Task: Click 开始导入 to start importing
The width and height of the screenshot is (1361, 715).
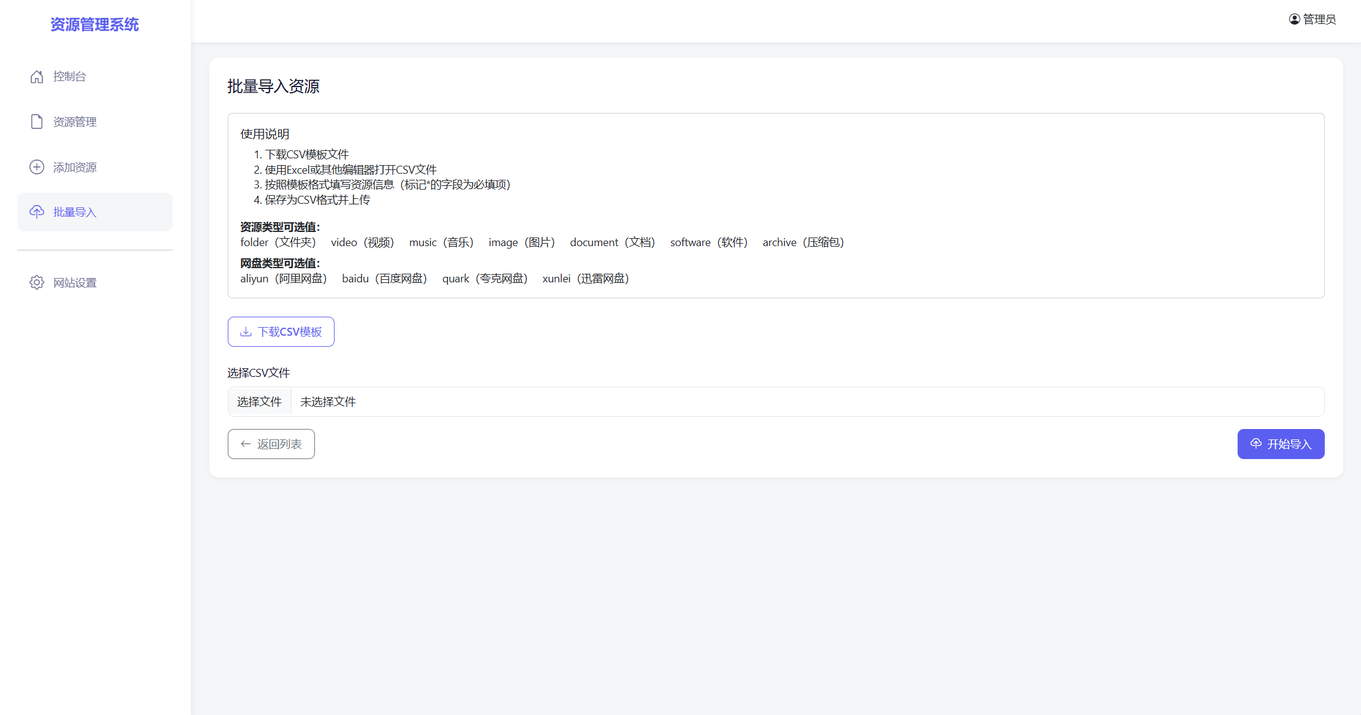Action: point(1281,444)
